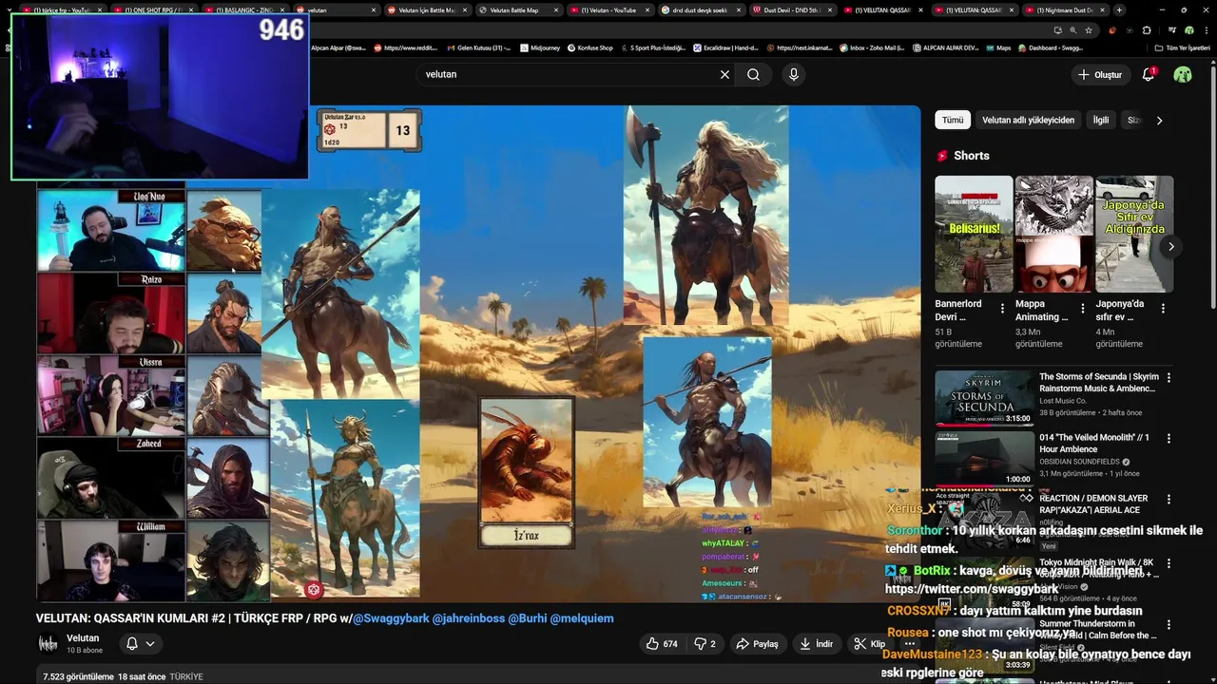Open the Chrome extensions puzzle icon
Viewport: 1217px width, 684px height.
pos(1147,30)
